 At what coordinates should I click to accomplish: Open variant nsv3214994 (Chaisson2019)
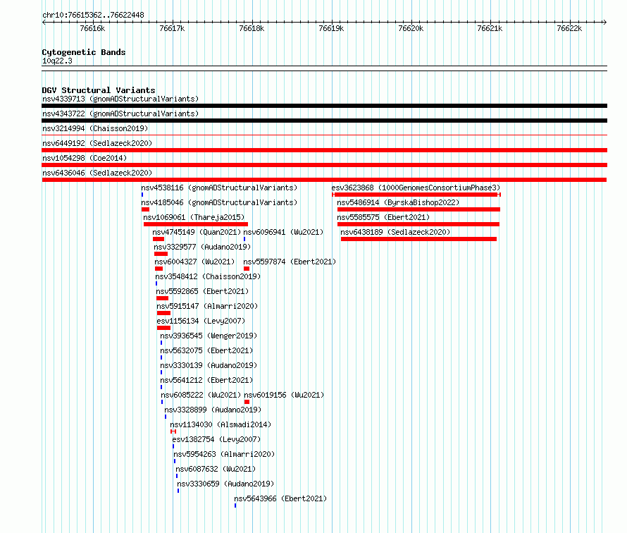(95, 128)
